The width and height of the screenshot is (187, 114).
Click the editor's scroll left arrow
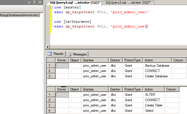tap(48, 47)
